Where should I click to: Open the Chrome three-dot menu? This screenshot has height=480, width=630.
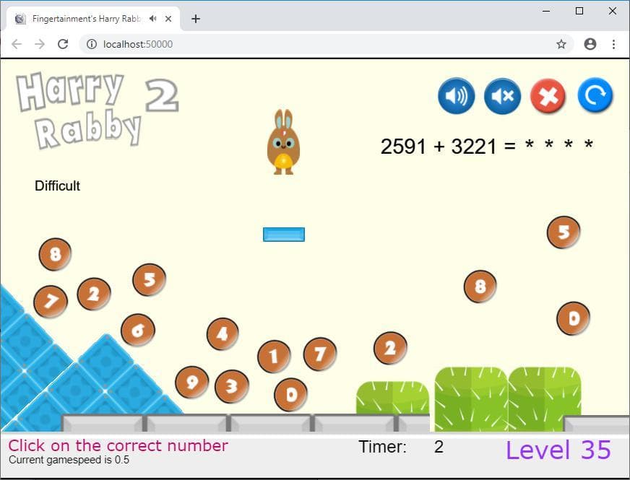point(613,44)
